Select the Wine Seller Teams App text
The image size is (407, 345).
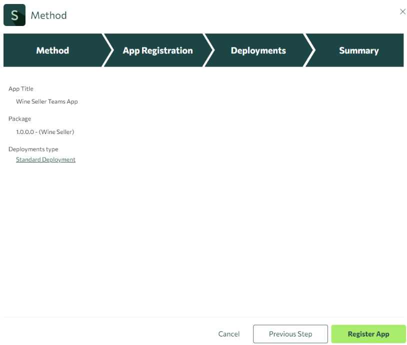47,101
